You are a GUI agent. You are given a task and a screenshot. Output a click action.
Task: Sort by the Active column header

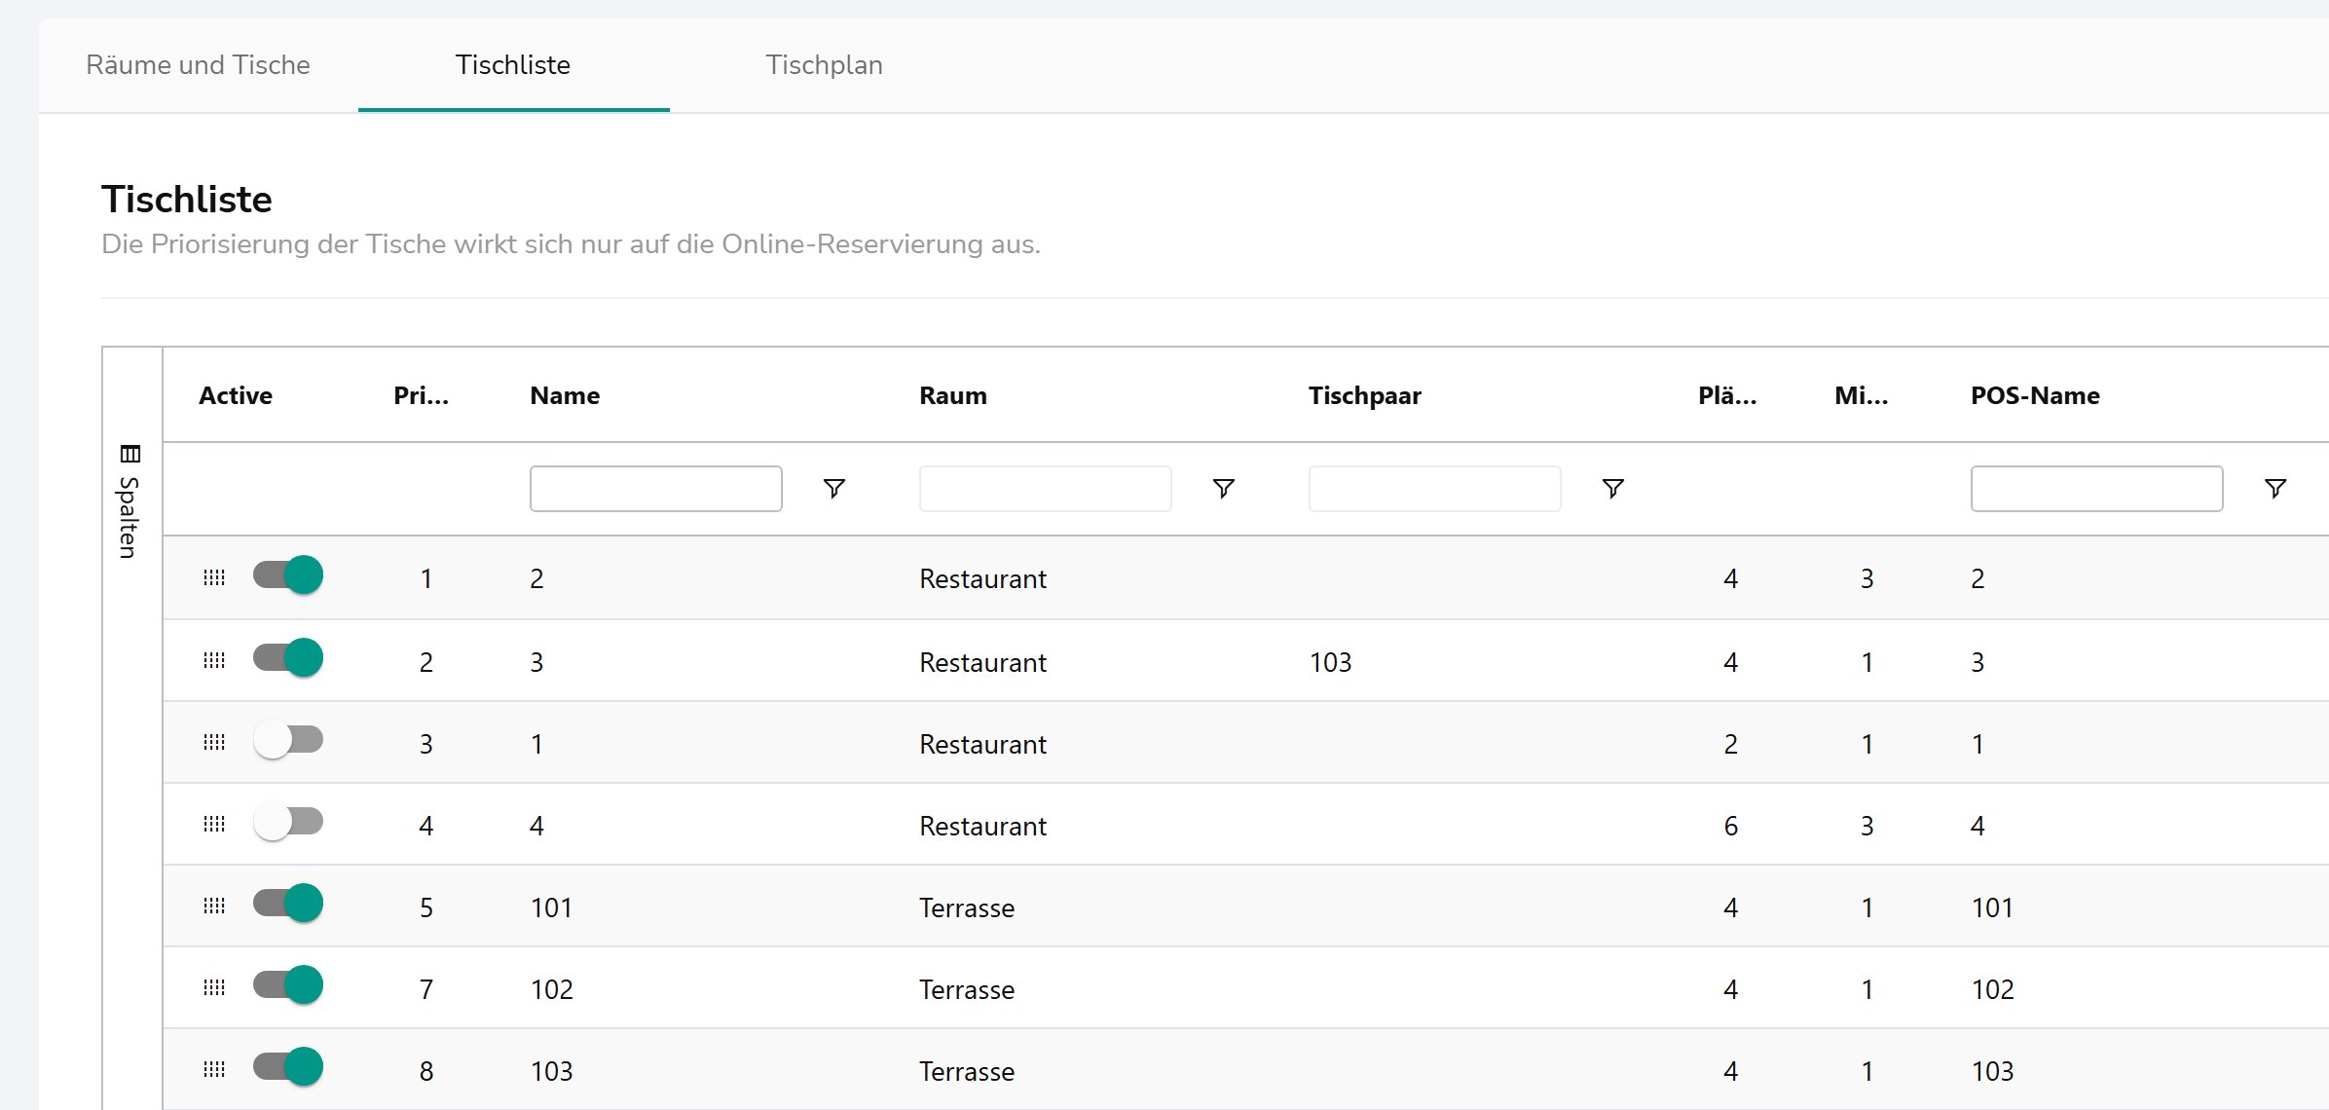coord(236,395)
